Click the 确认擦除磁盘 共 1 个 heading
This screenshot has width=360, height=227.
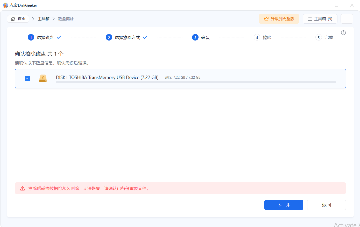[x=39, y=54]
